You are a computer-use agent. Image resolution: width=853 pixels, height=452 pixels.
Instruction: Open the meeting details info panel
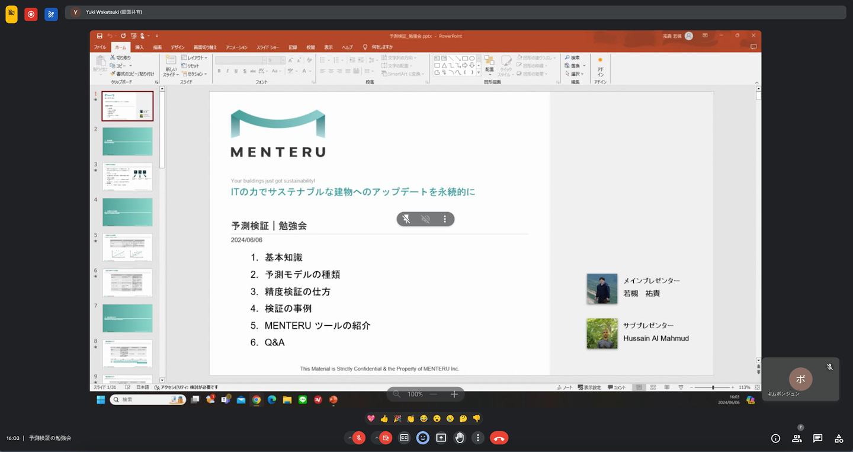(775, 438)
